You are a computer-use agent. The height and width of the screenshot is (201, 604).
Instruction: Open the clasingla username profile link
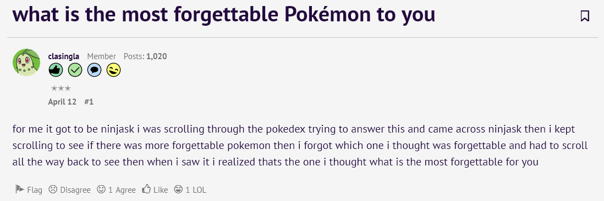point(64,56)
